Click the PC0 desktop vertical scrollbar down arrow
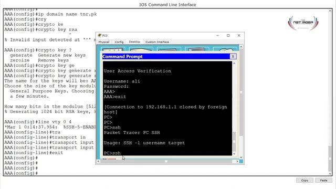This screenshot has height=189, width=336. coord(241,157)
